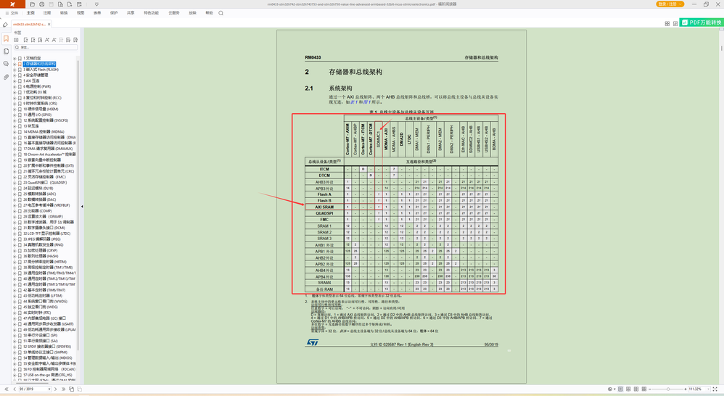The height and width of the screenshot is (396, 724).
Task: Go to first page button
Action: [x=7, y=389]
